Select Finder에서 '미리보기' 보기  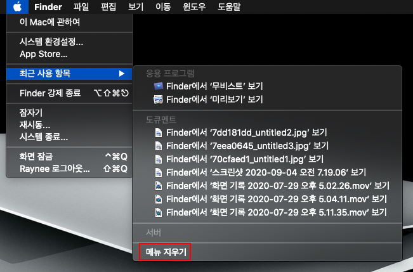[267, 100]
